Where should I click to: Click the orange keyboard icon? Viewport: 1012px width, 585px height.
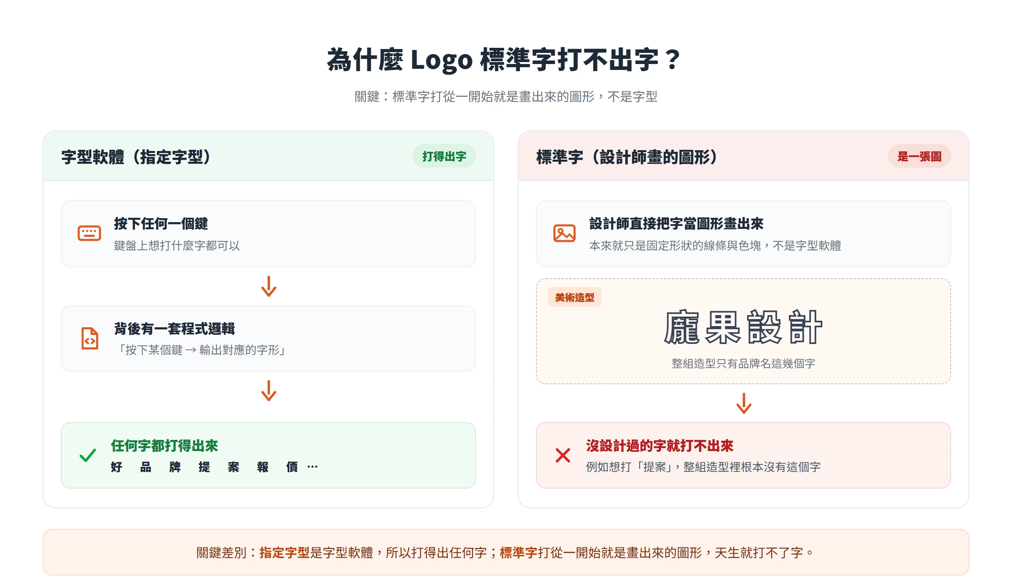tap(89, 233)
